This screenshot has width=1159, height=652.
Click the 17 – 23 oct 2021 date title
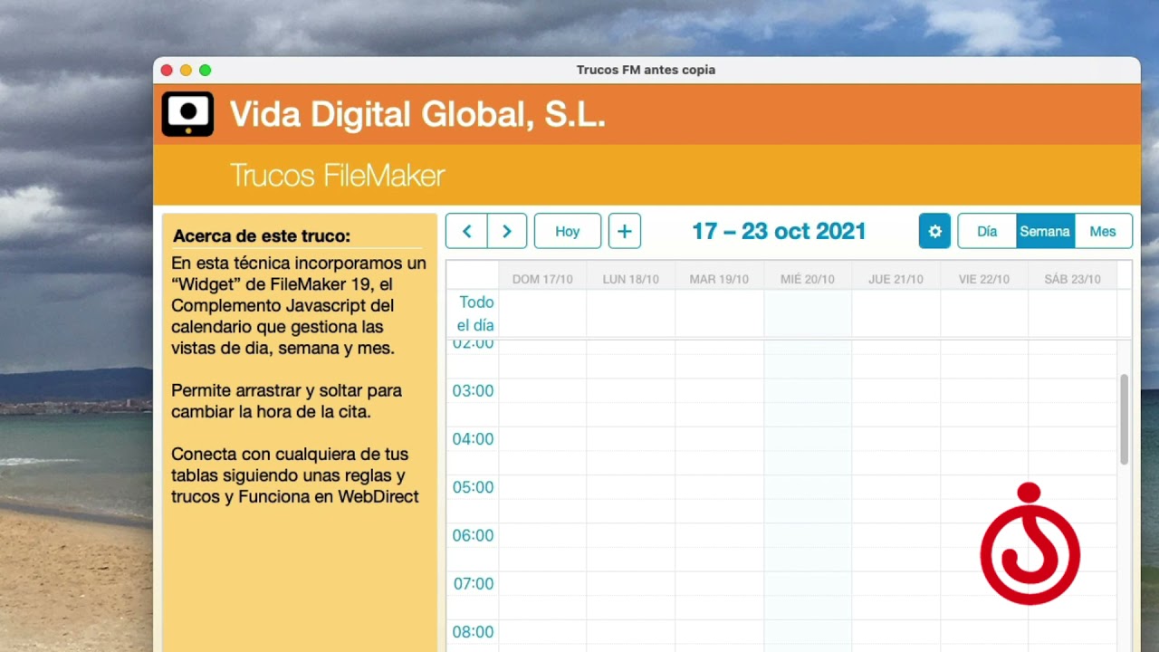[779, 231]
